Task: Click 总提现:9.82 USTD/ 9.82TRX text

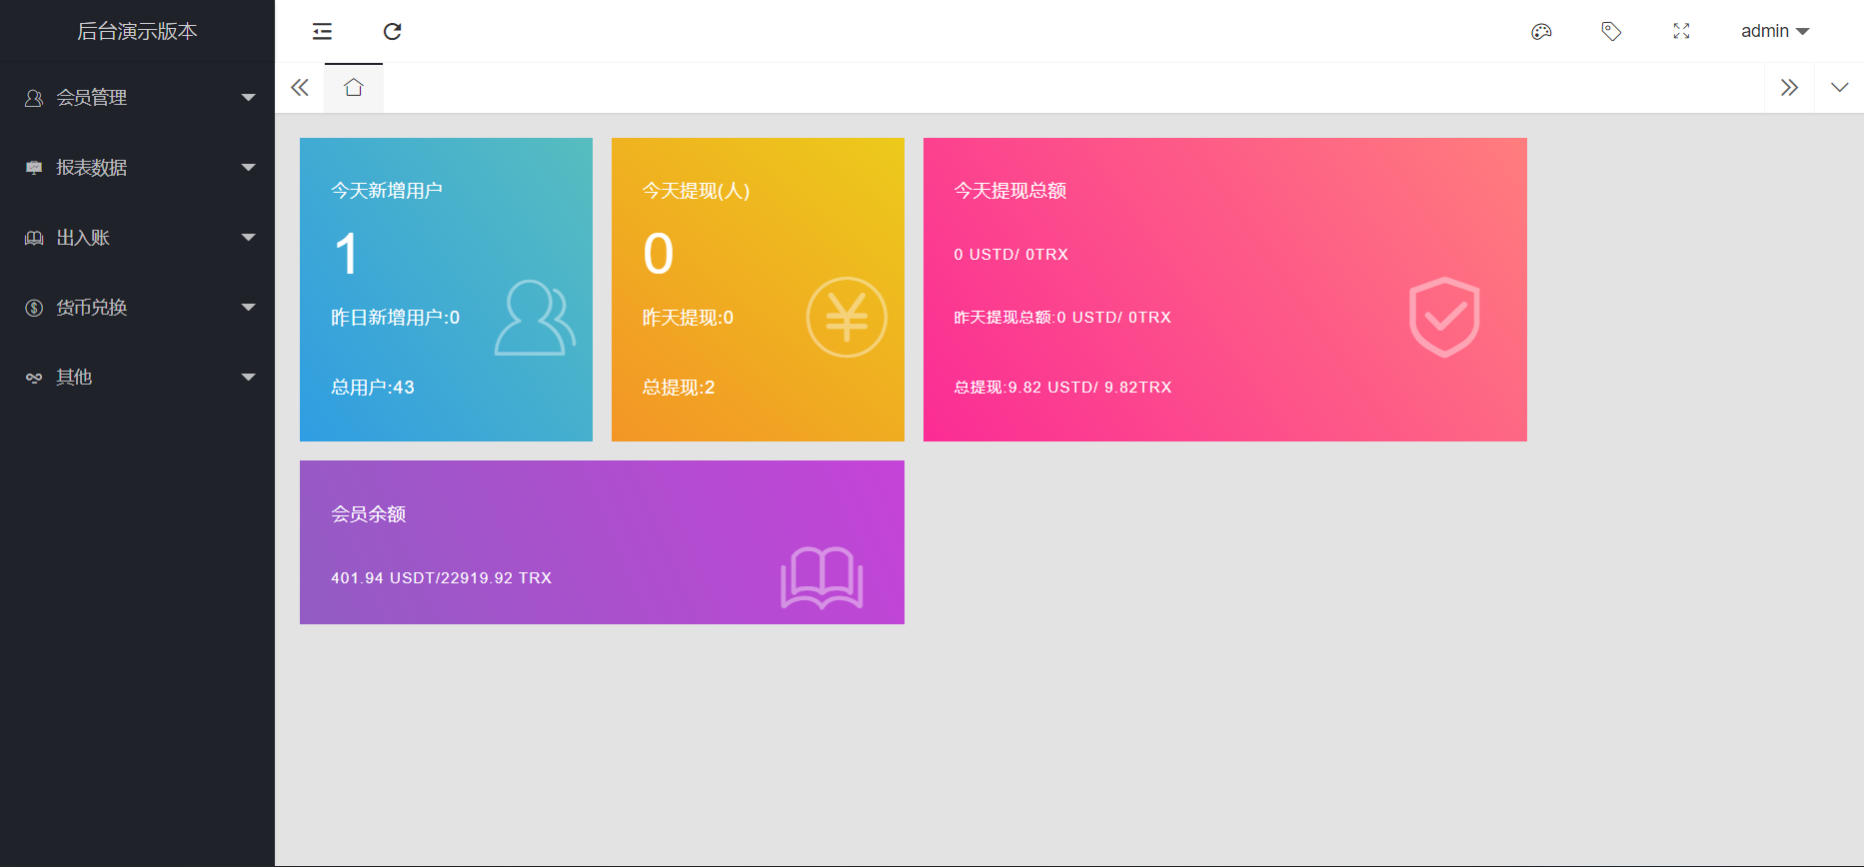Action: (1062, 388)
